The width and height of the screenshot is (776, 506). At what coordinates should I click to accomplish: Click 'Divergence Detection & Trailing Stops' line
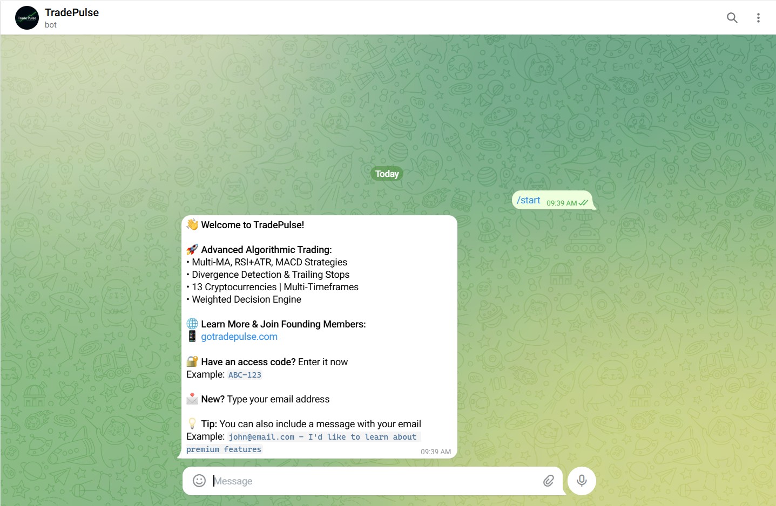click(271, 275)
